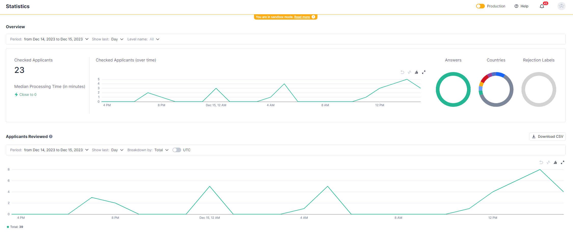This screenshot has height=232, width=573.
Task: Expand Applicants Reviewed chart to fullscreen
Action: pos(563,162)
